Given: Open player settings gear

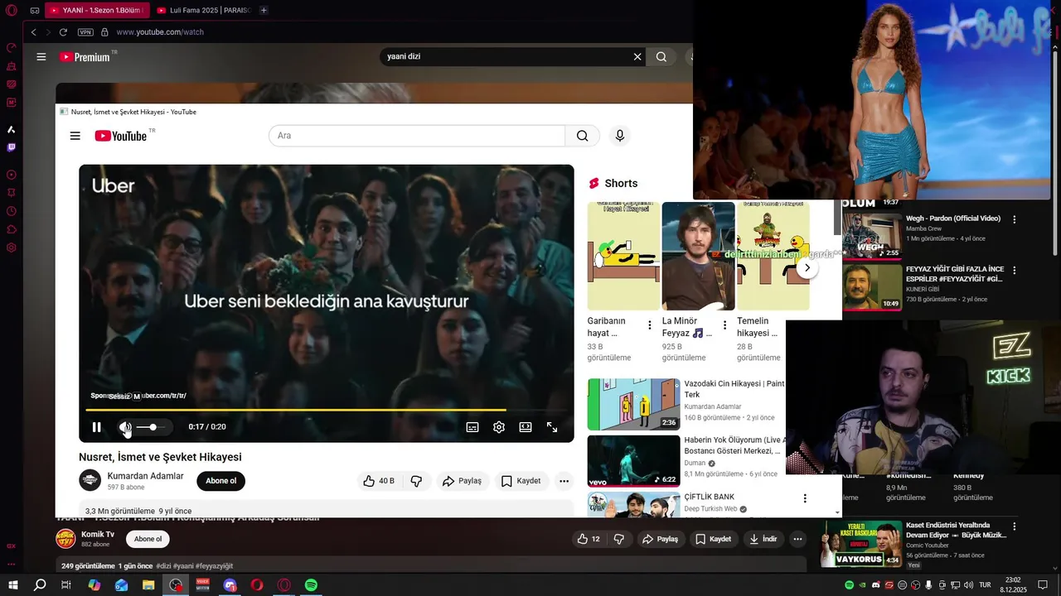Looking at the screenshot, I should point(499,427).
